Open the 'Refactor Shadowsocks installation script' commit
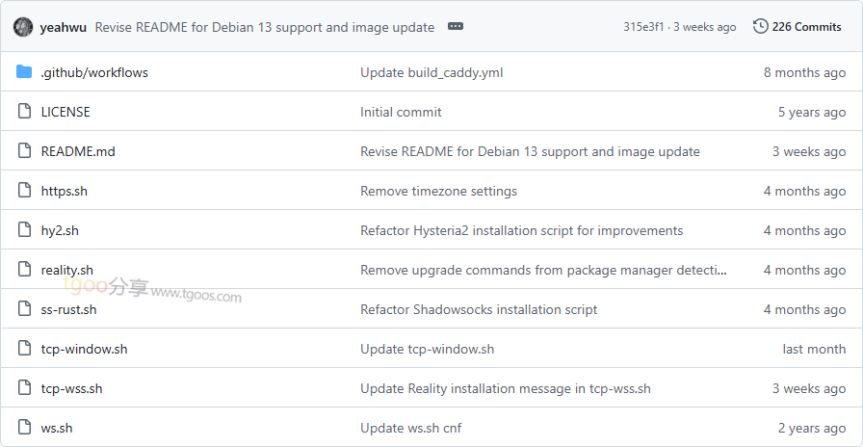The width and height of the screenshot is (863, 447). click(x=479, y=309)
